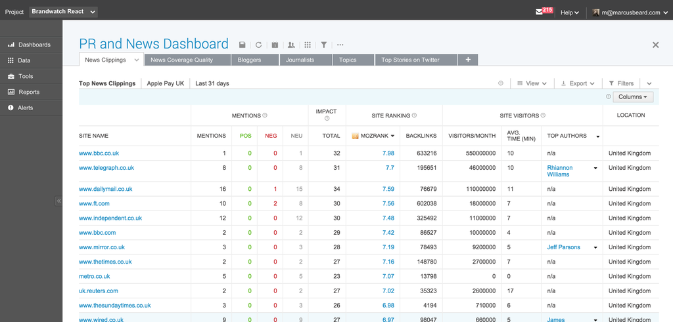Switch to the Bloggers tab
Screen dimensions: 673x322
[x=255, y=60]
